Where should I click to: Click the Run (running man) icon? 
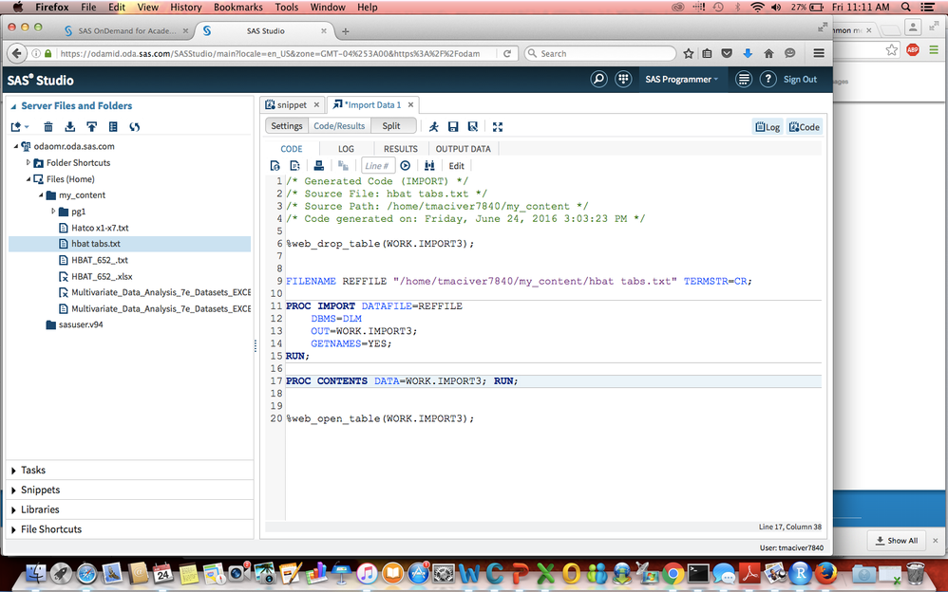coord(434,126)
